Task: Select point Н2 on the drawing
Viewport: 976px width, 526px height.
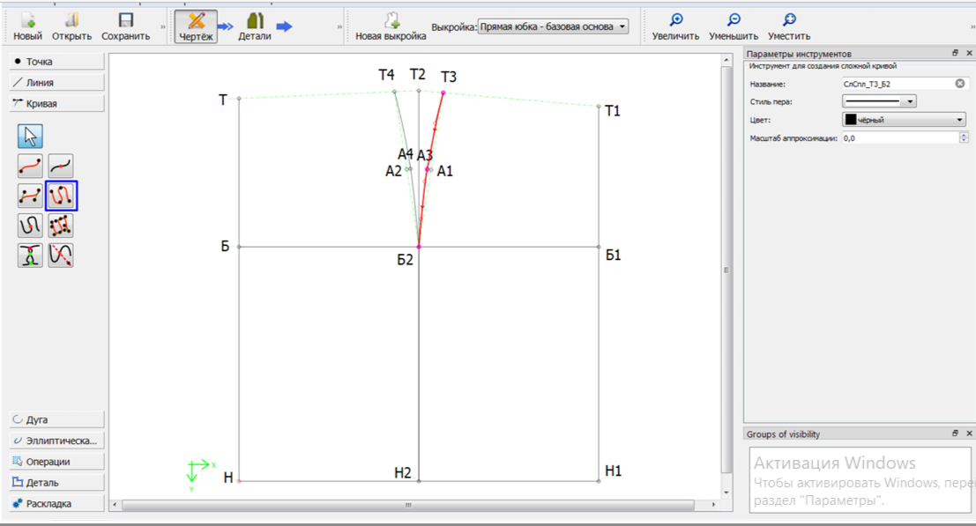Action: pyautogui.click(x=419, y=480)
